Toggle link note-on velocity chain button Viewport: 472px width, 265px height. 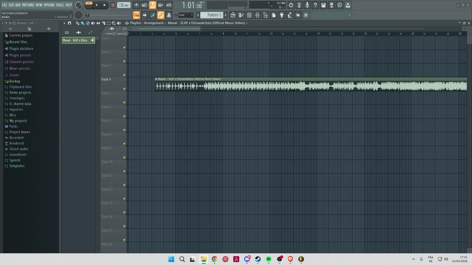[161, 15]
